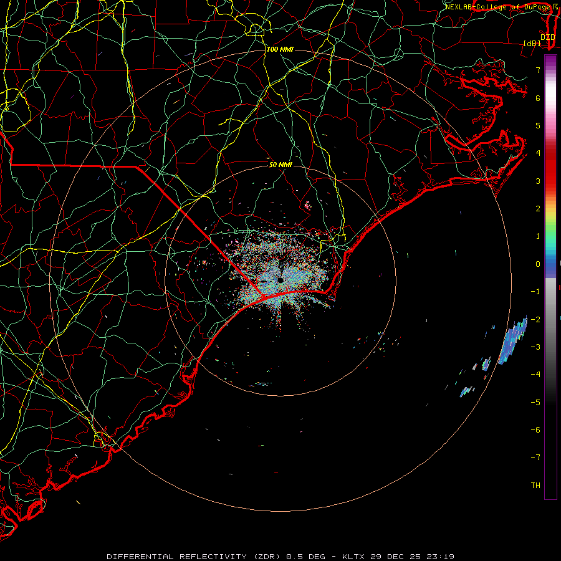The width and height of the screenshot is (561, 561).
Task: Click the vertical ZDR color bar legend
Action: (550, 277)
